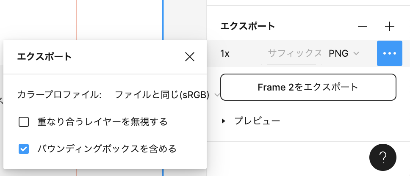Click the blue three-dot export options button
This screenshot has width=410, height=176.
pyautogui.click(x=389, y=53)
